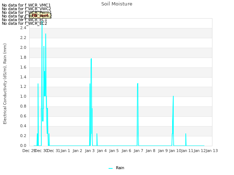Click the 0.8 y-axis tick label
This screenshot has width=234, height=175.
pos(23,106)
